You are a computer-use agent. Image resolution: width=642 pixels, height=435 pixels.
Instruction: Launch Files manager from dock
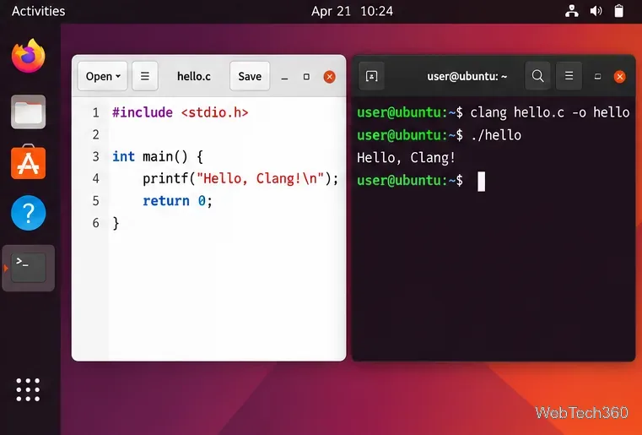(x=28, y=111)
